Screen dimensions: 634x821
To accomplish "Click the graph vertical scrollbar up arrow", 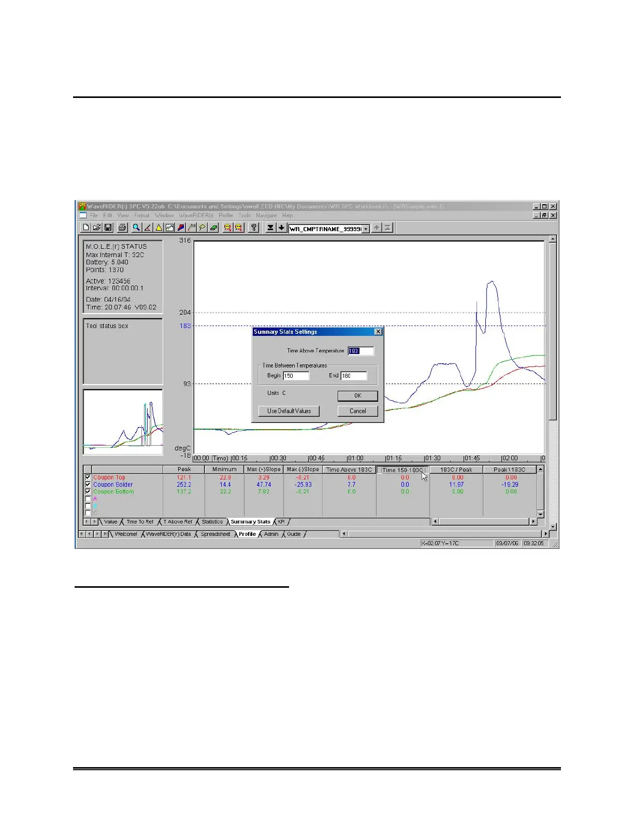I will [x=553, y=239].
